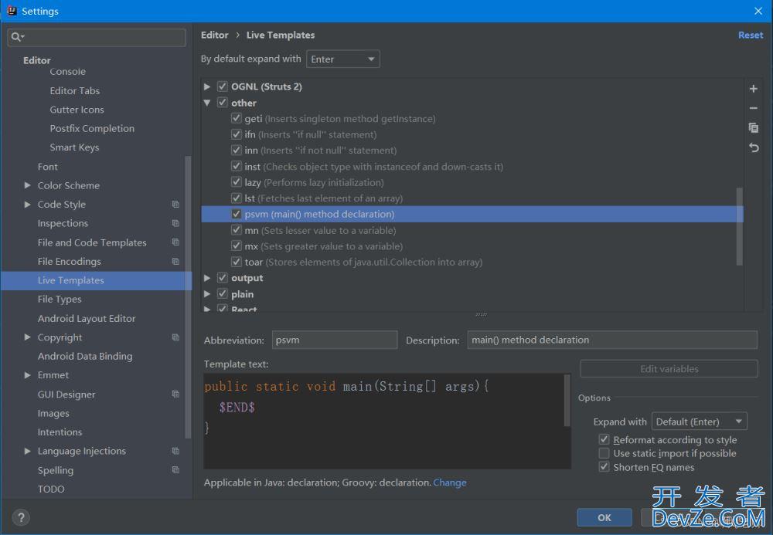Open the 'By default expand with' dropdown

click(x=342, y=59)
